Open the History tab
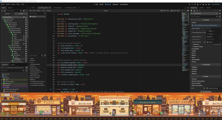Screen dimensions: 222x120 (x=13, y=65)
